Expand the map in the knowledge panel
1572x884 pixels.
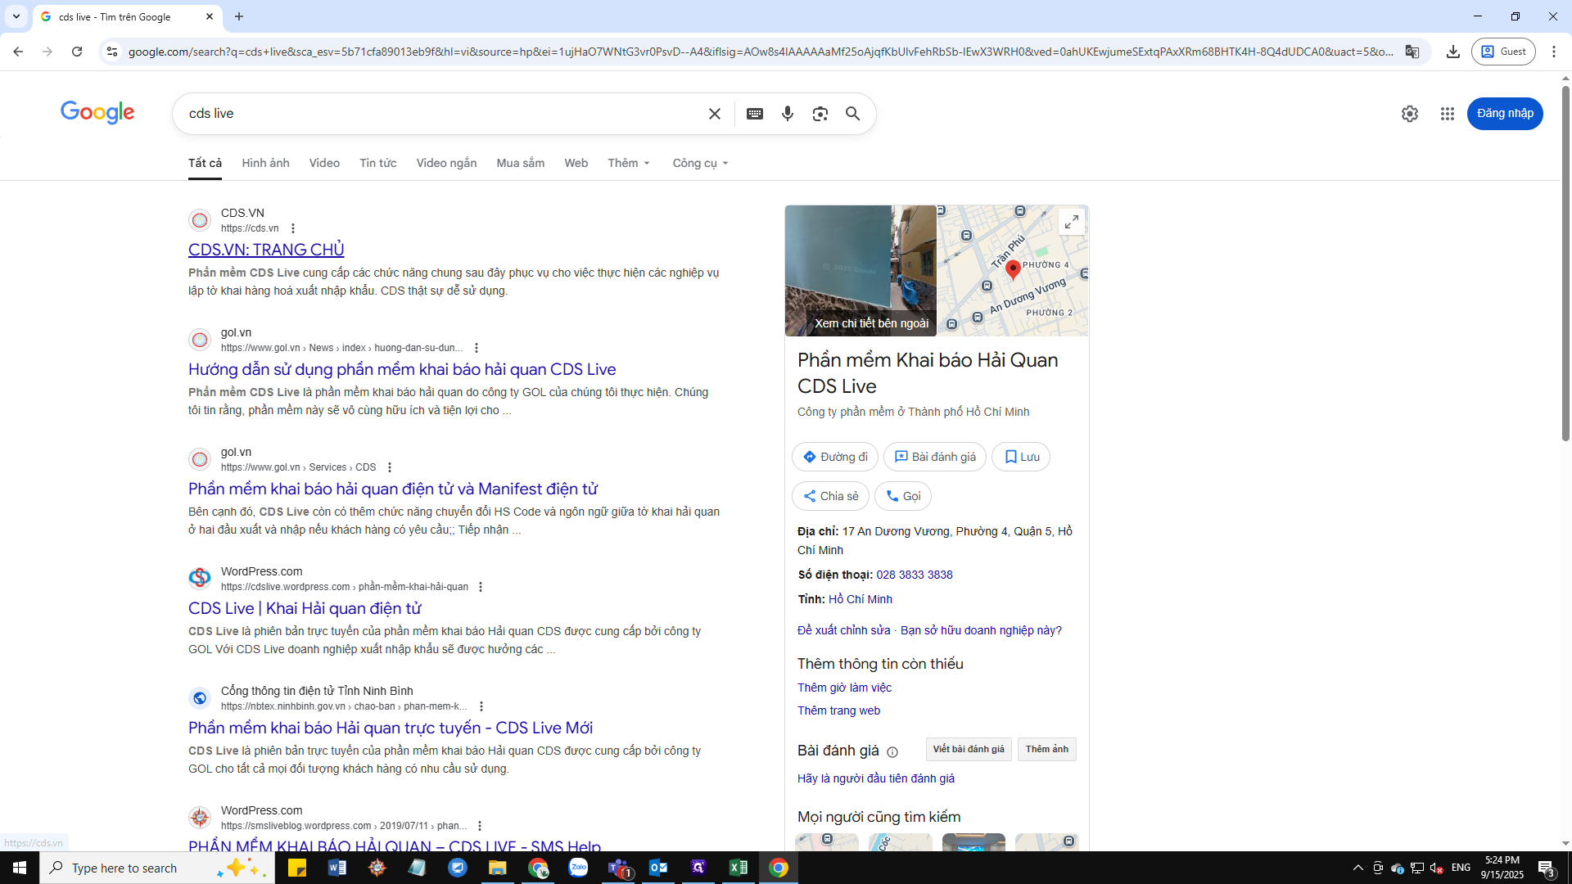tap(1072, 221)
